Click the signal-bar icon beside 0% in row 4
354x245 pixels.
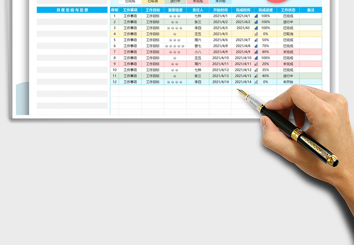click(x=256, y=34)
